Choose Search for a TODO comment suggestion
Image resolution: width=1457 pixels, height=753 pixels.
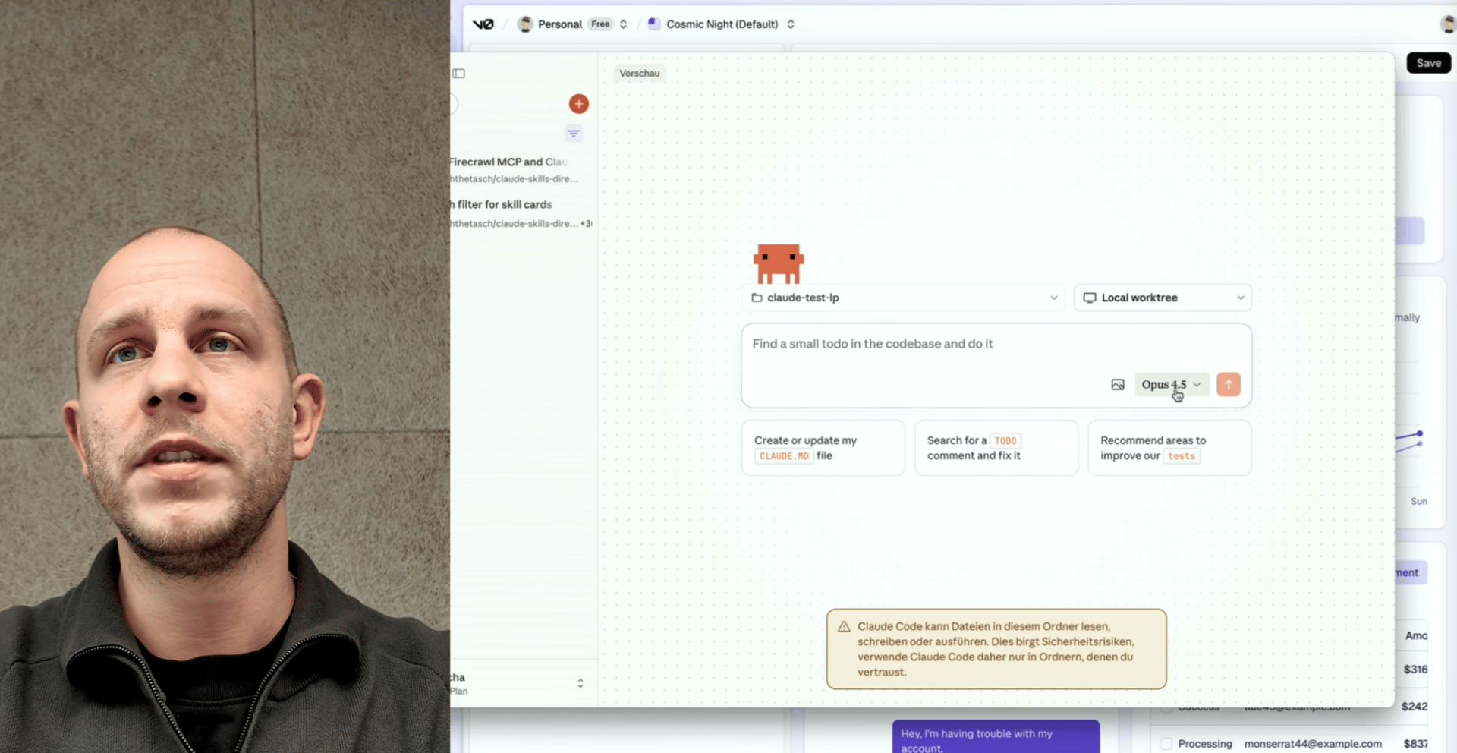tap(996, 448)
